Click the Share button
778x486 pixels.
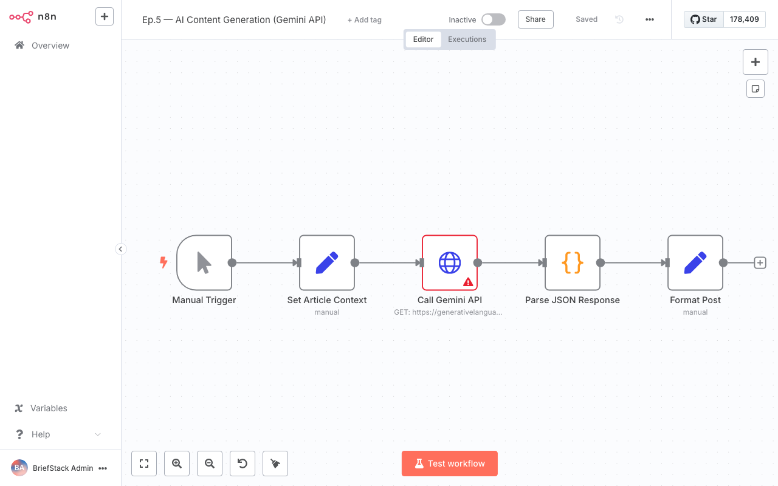[535, 19]
